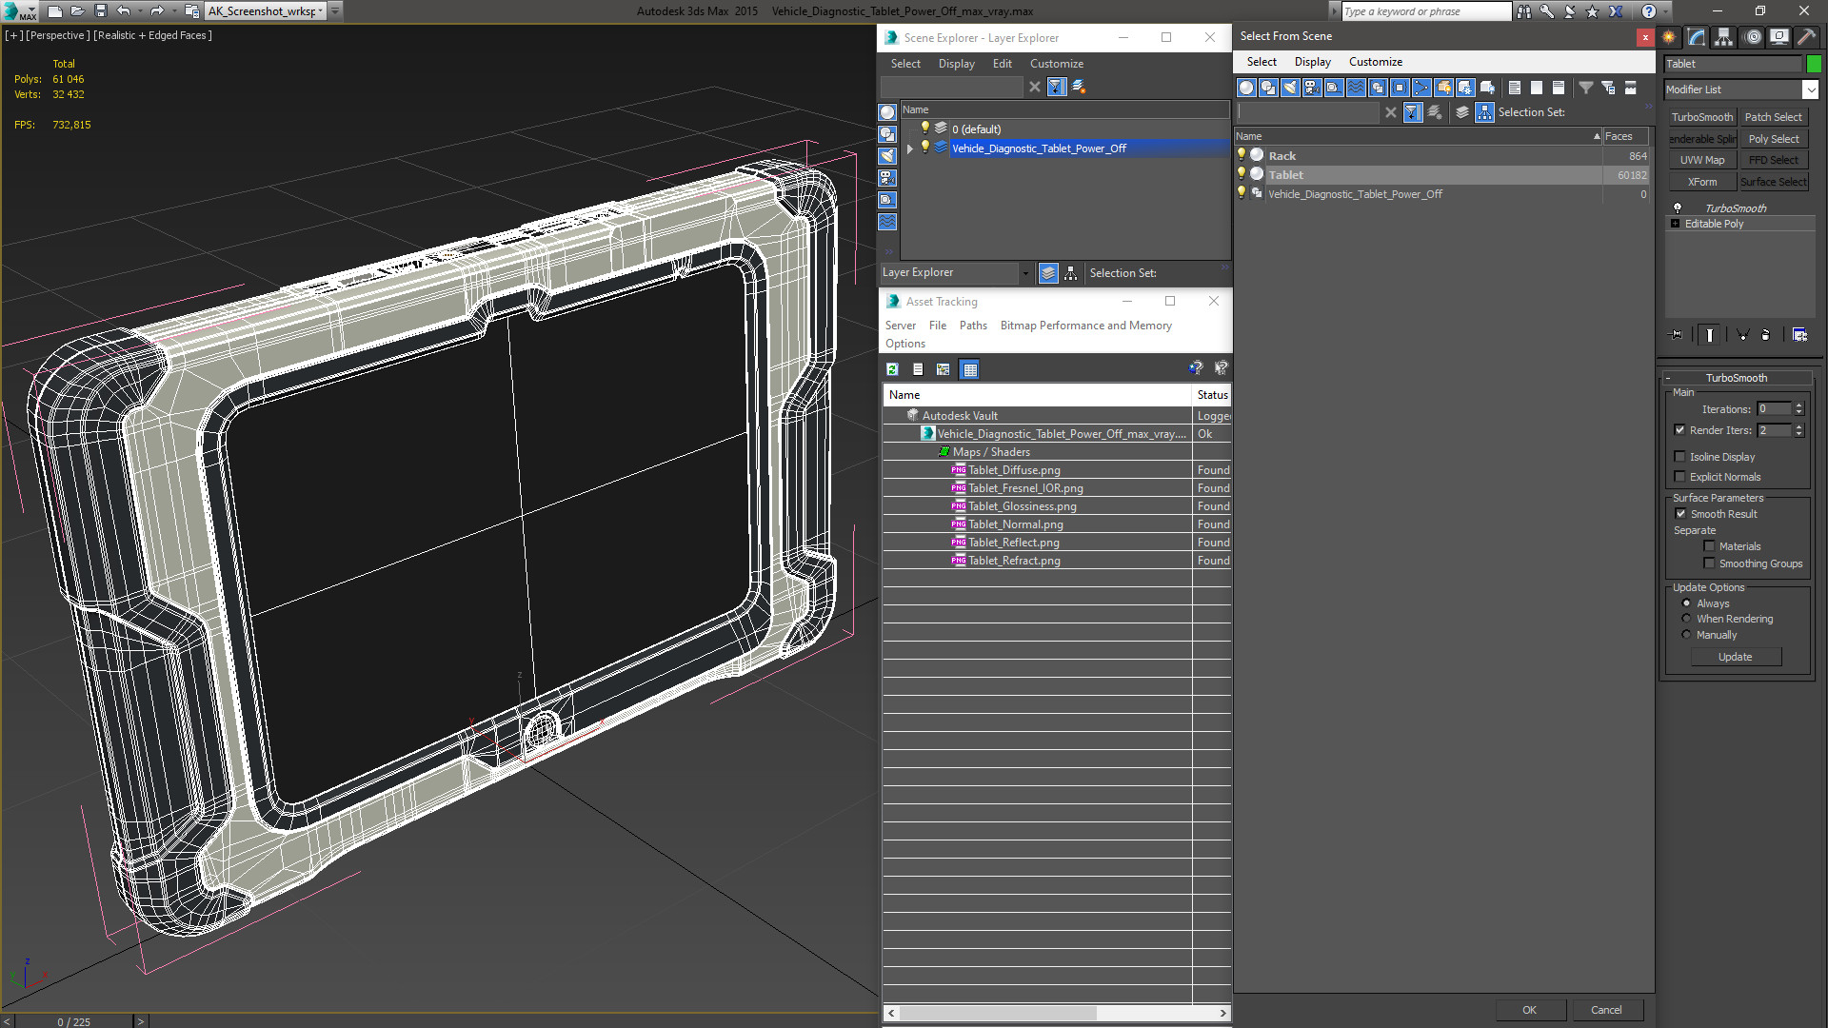Increase the Render Iters spinner value
This screenshot has width=1828, height=1028.
point(1798,426)
